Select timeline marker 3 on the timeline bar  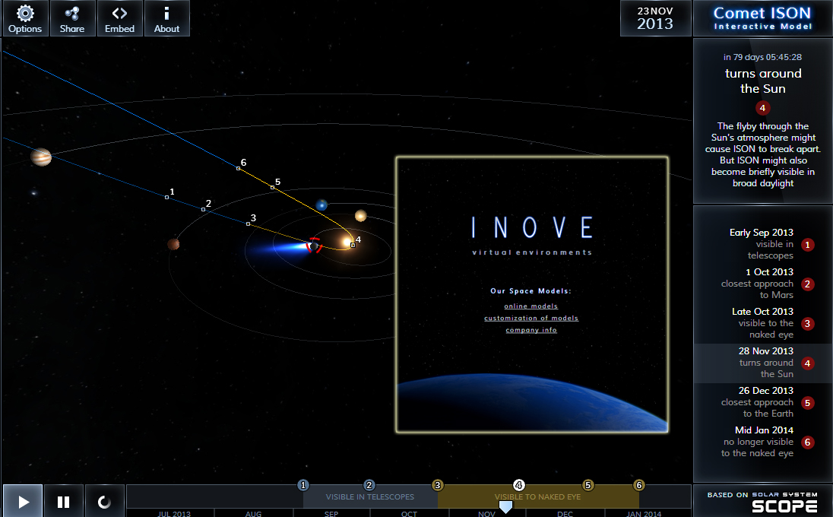click(x=437, y=485)
